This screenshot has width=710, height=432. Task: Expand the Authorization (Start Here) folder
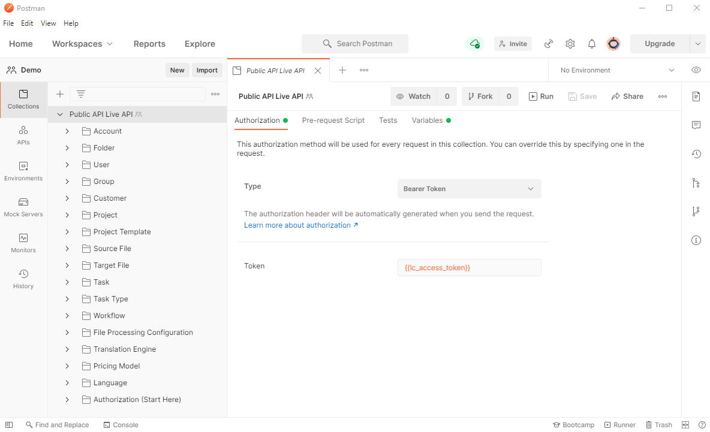67,400
